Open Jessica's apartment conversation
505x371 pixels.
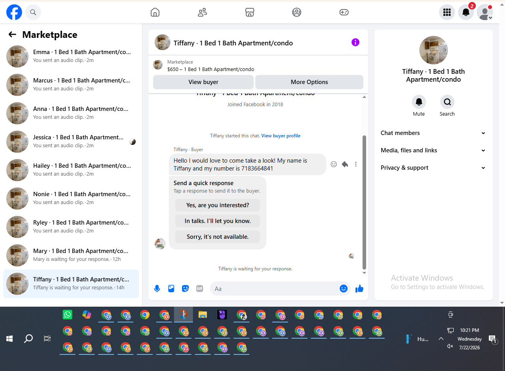pos(71,142)
